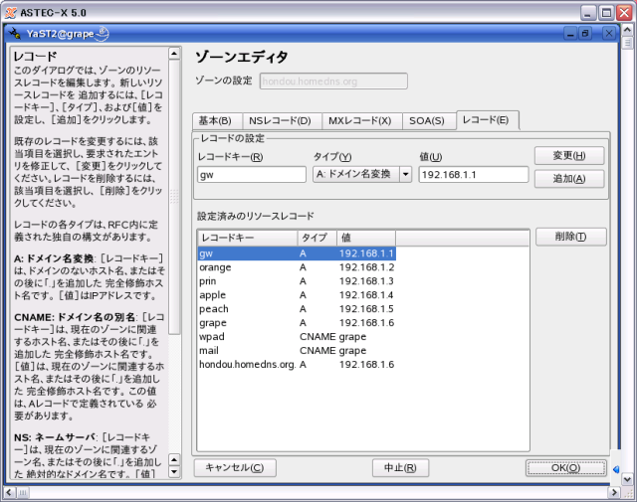The height and width of the screenshot is (502, 637).
Task: Open the MXレコード(X) tab
Action: pos(360,121)
